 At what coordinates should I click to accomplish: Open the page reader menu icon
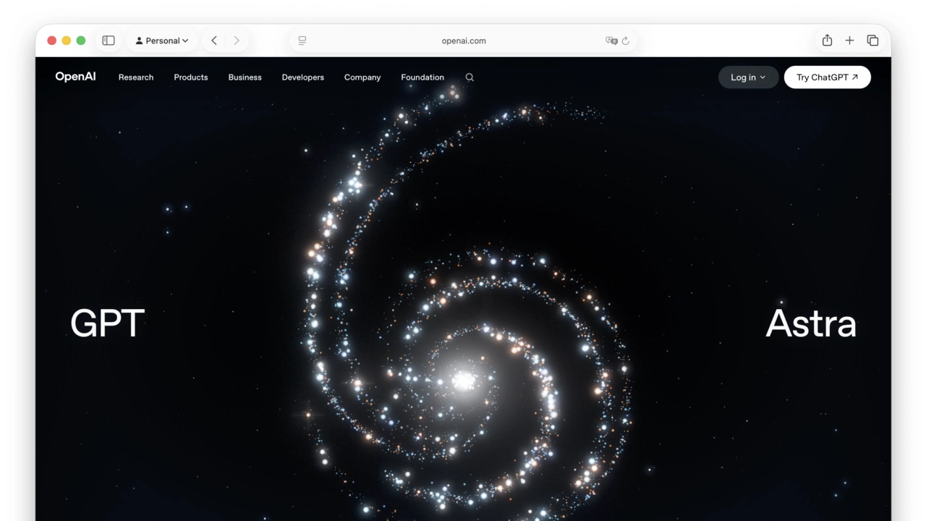tap(302, 41)
